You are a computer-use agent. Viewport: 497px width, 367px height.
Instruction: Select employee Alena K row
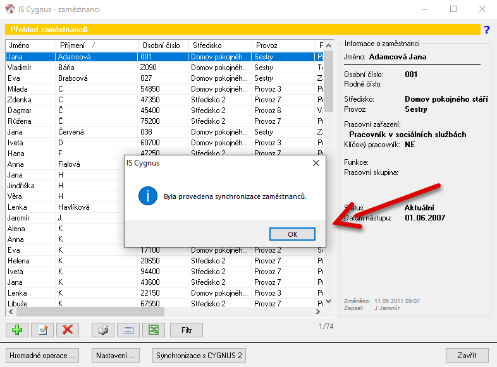tap(65, 229)
